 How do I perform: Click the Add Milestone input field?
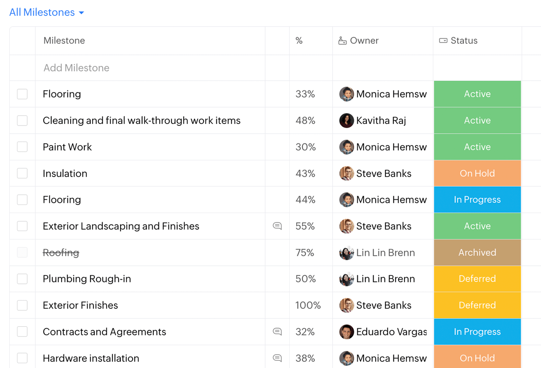(76, 68)
